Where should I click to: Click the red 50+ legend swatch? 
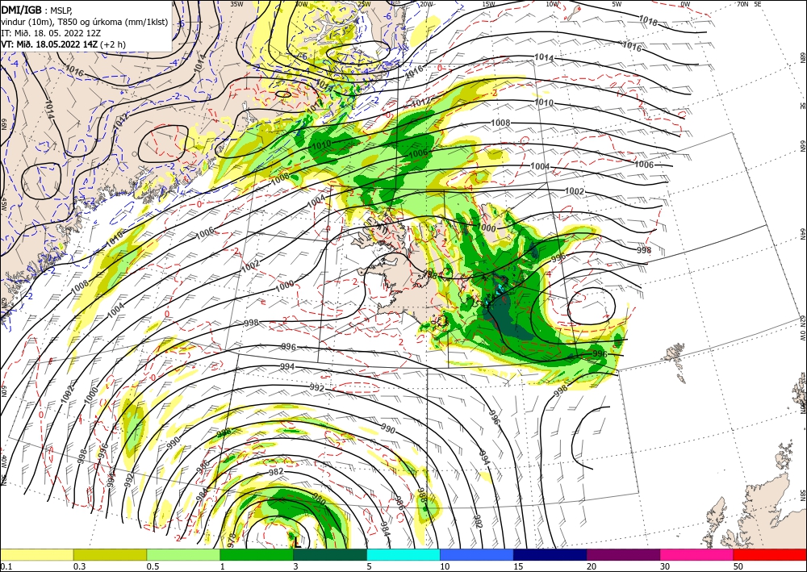pyautogui.click(x=770, y=554)
